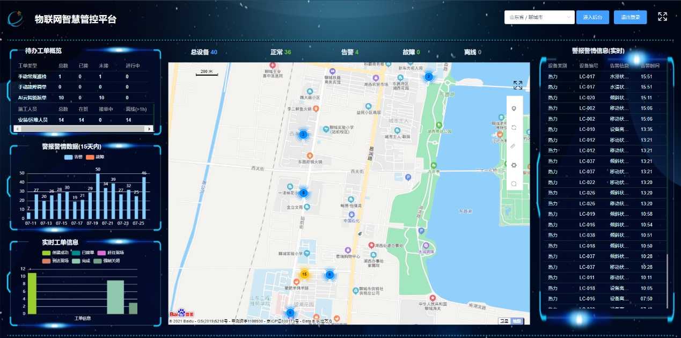
Task: Switch to the 地图 map view
Action: (x=516, y=321)
